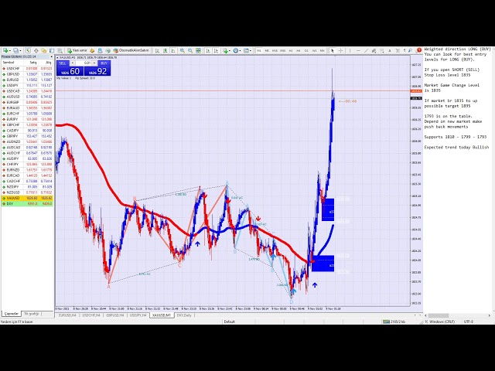Open the Navigator panel icon
Viewport: 495px width, 371px height.
[44, 50]
